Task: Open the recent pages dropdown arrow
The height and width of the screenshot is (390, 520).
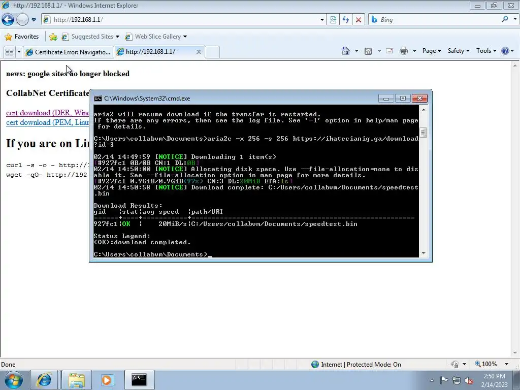Action: tap(34, 20)
